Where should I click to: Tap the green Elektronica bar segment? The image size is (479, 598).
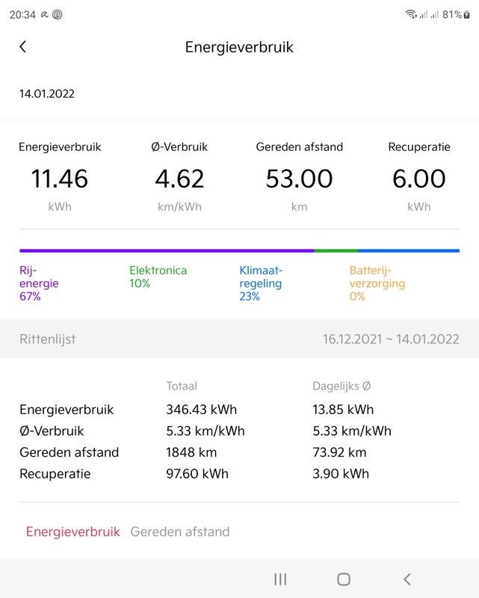pyautogui.click(x=336, y=250)
